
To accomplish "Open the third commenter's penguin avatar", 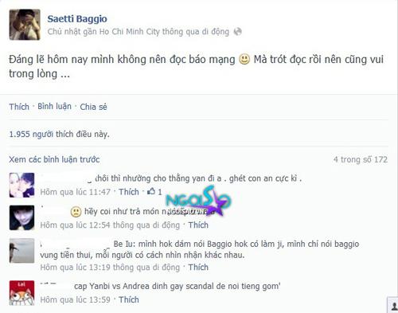I will point(21,251).
